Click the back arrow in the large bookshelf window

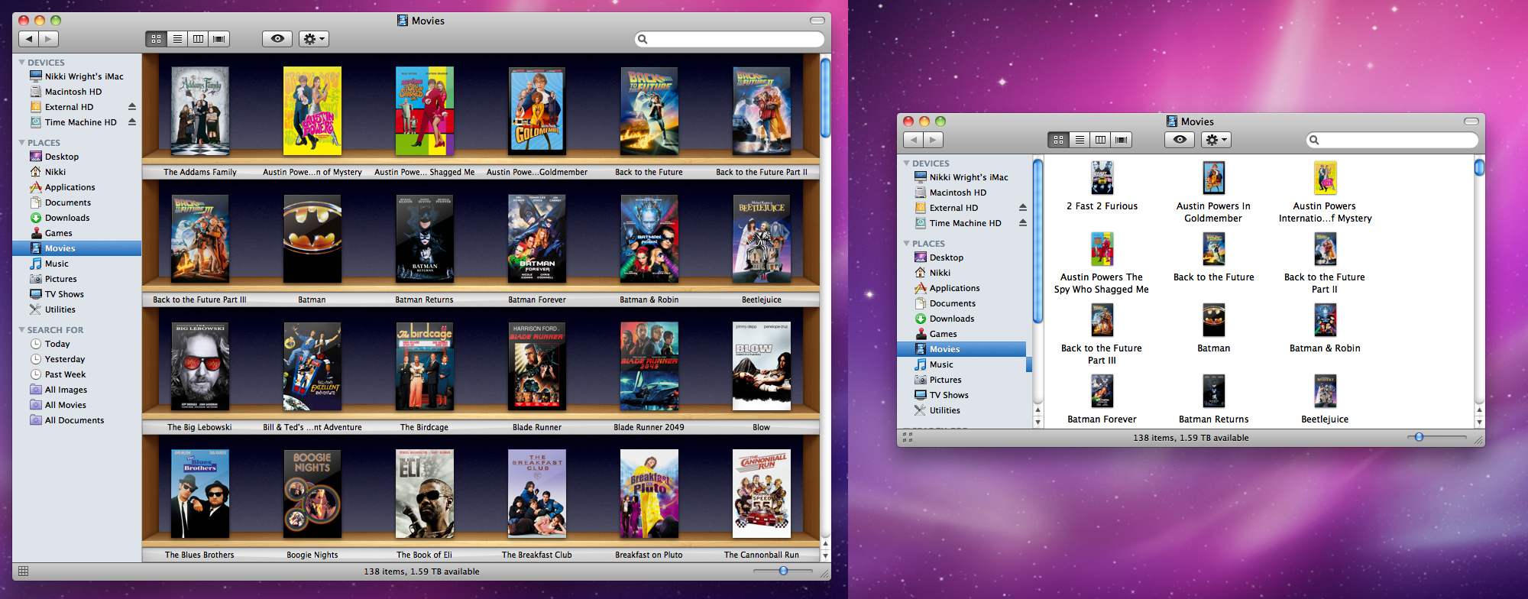click(x=29, y=39)
